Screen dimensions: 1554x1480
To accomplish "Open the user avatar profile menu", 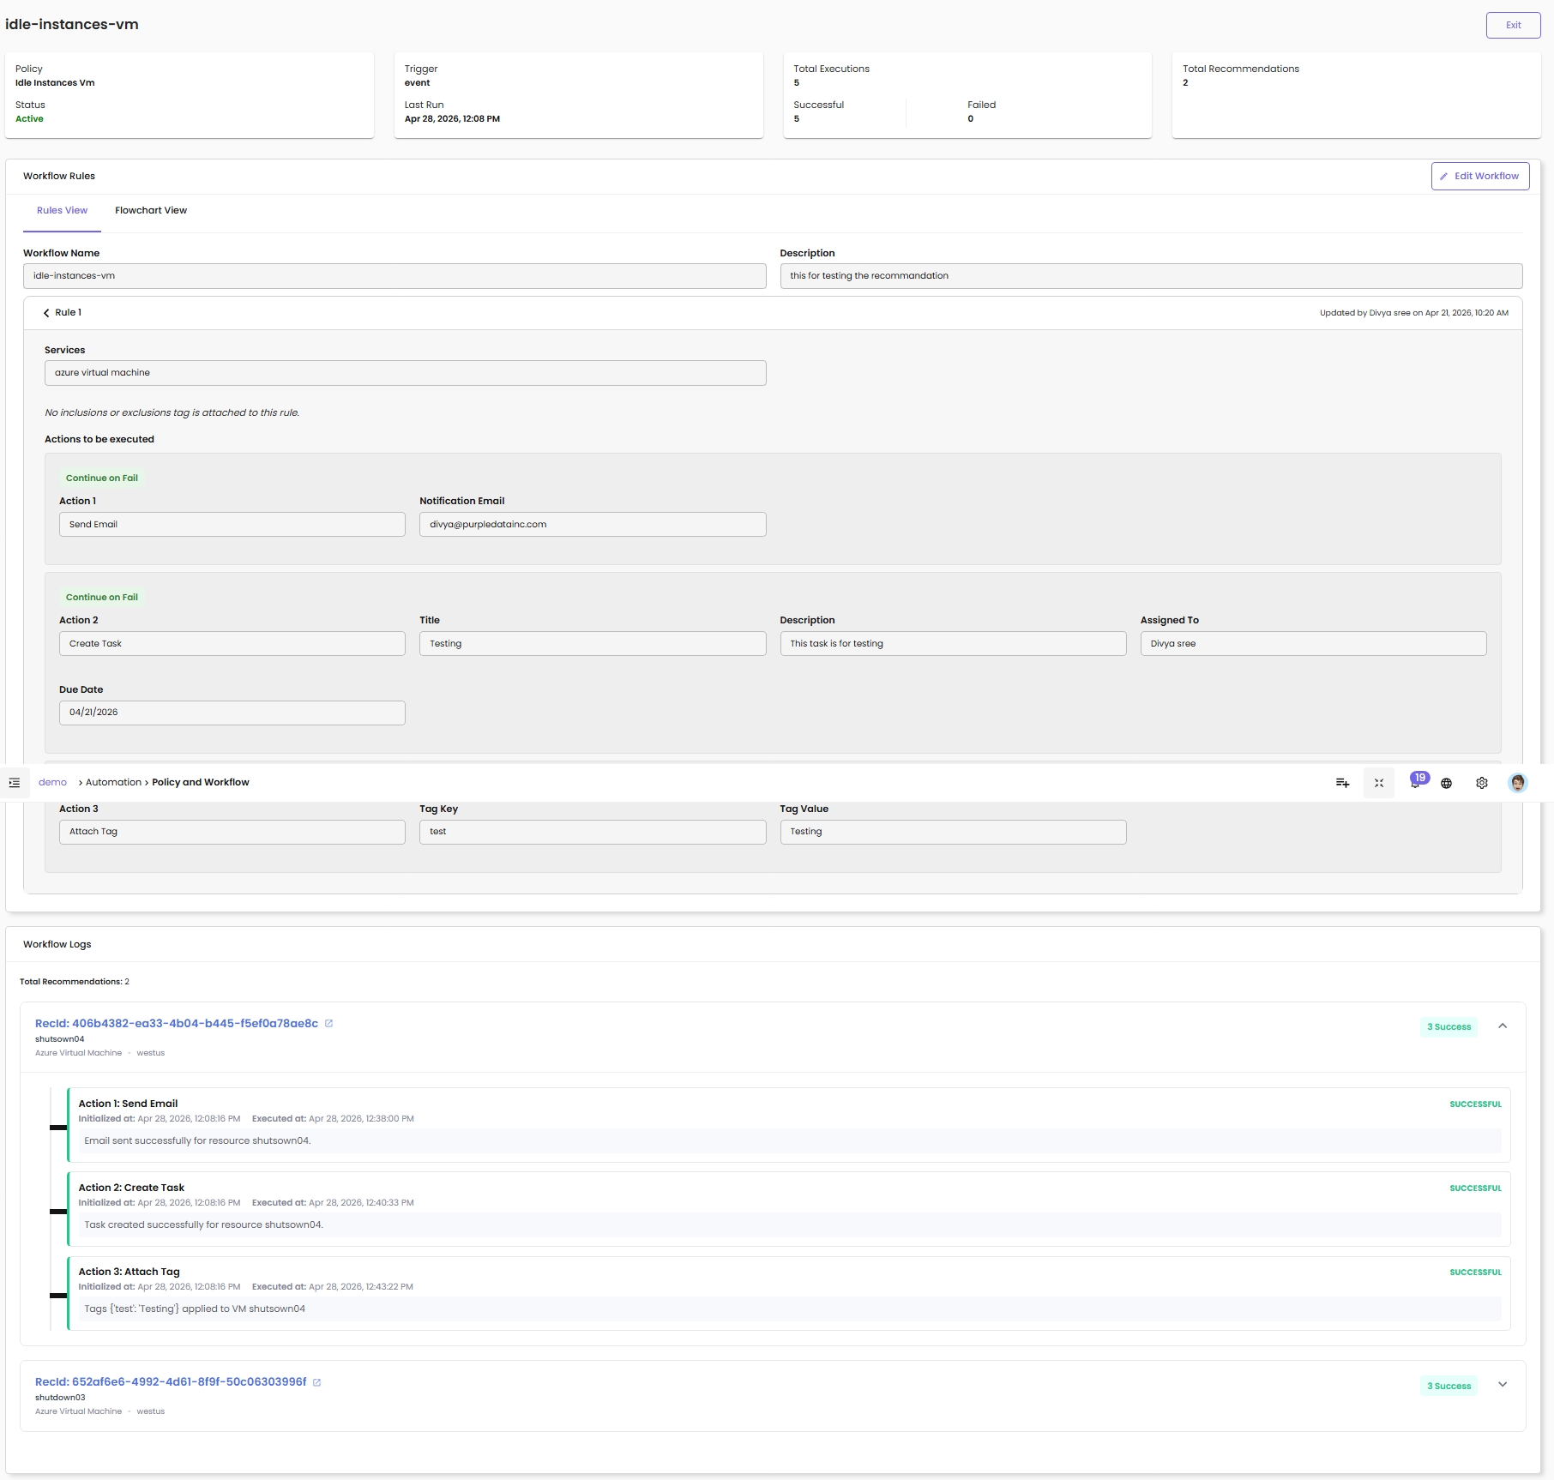I will click(x=1518, y=783).
